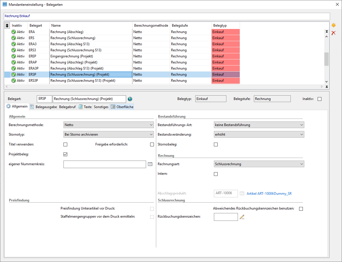Viewport: 342px width, 262px height.
Task: Click the list scrollbar down arrow
Action: (x=327, y=82)
